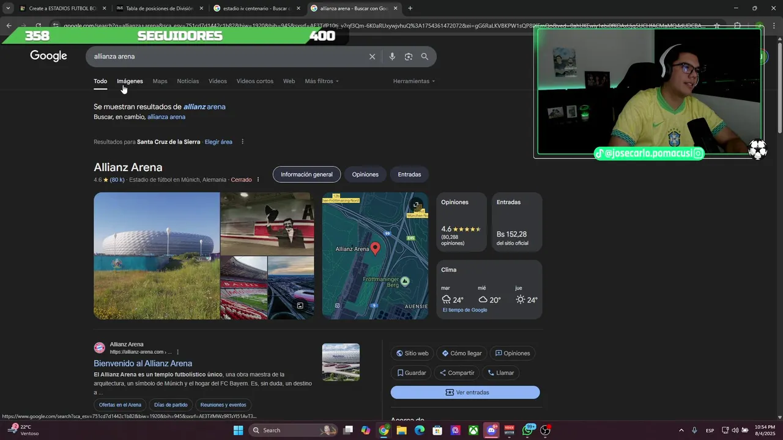
Task: Switch to Videos results tab
Action: click(218, 81)
